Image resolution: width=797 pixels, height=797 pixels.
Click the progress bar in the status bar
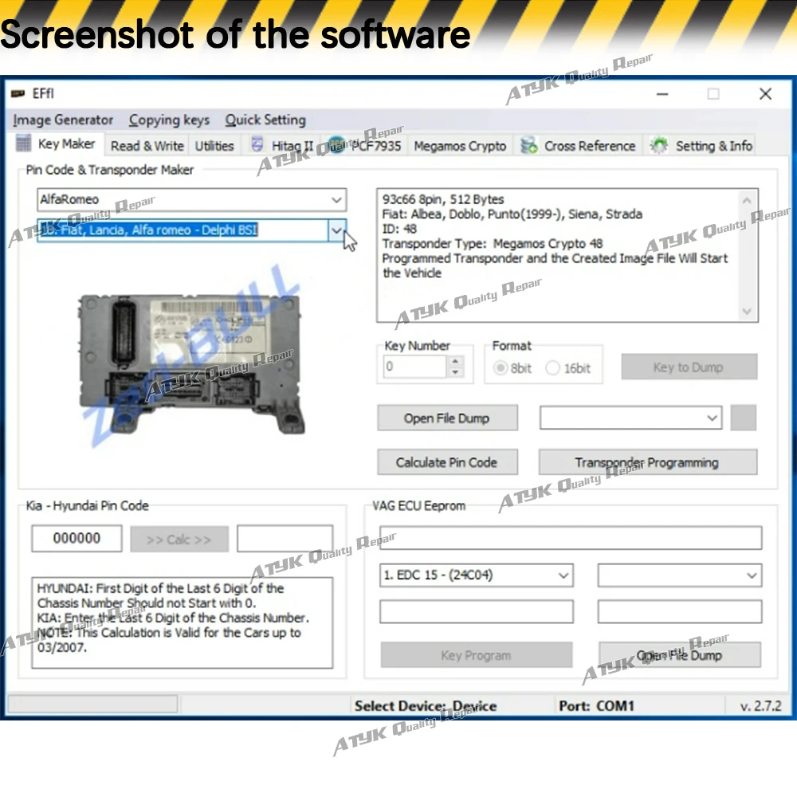(x=92, y=705)
